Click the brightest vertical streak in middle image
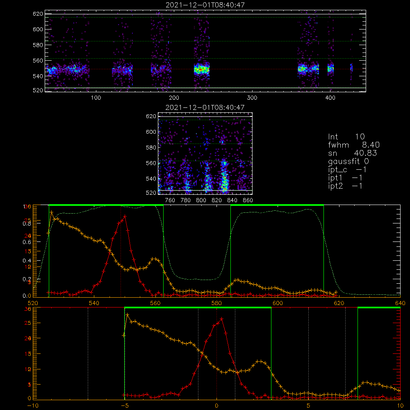410x410 pixels. [224, 176]
